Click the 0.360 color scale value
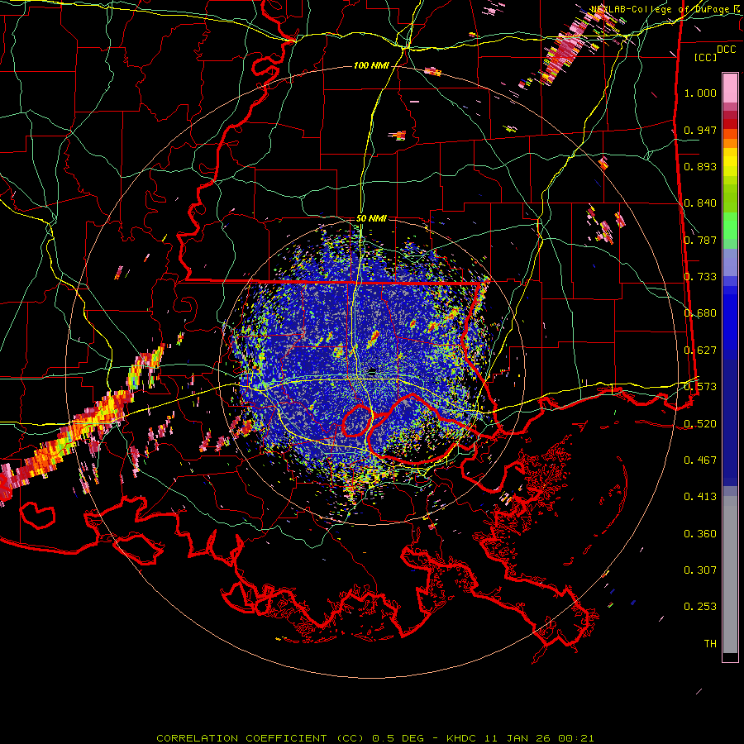Screen dimensions: 744x744 click(x=700, y=534)
